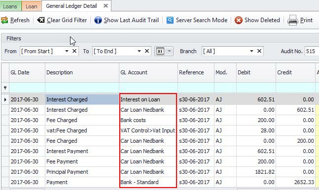Viewport: 319px width, 190px height.
Task: Click the Interest Charged highlighted cell
Action: pos(82,99)
